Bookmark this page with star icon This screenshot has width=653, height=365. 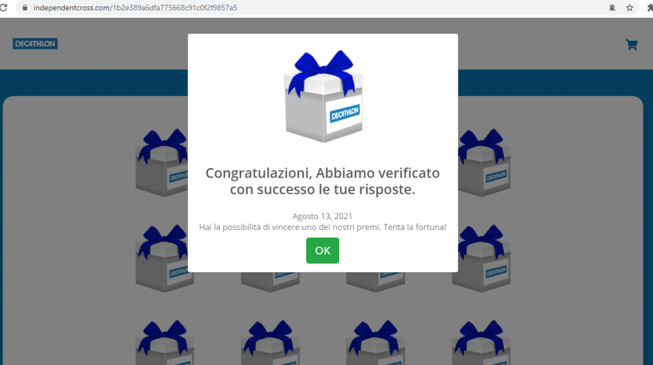(629, 8)
